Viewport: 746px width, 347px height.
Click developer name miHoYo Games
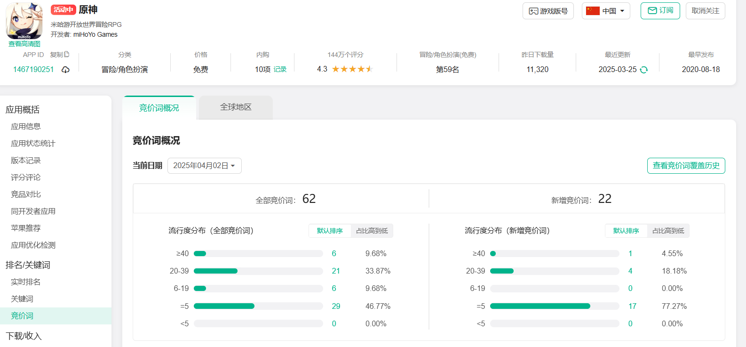click(95, 34)
